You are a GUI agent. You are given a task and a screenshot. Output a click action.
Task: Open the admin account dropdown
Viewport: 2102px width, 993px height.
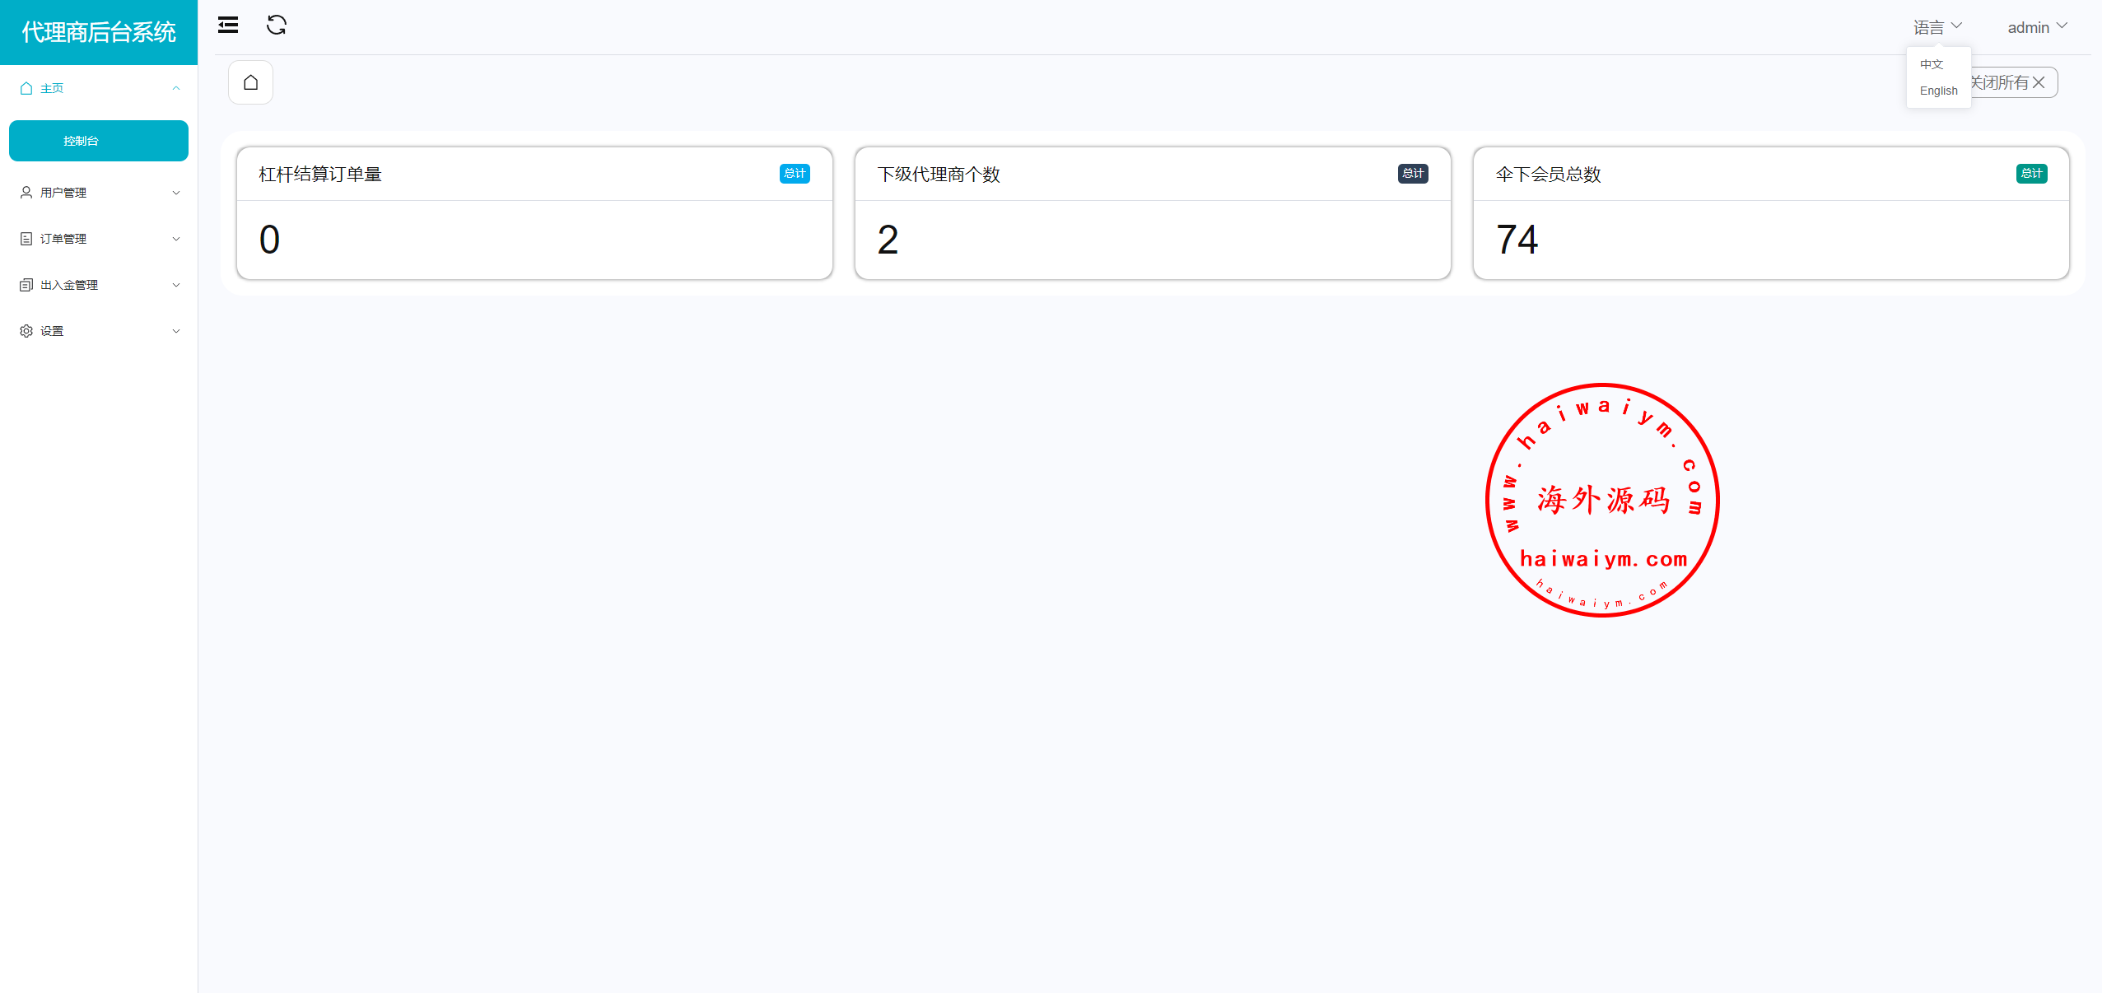(2036, 27)
